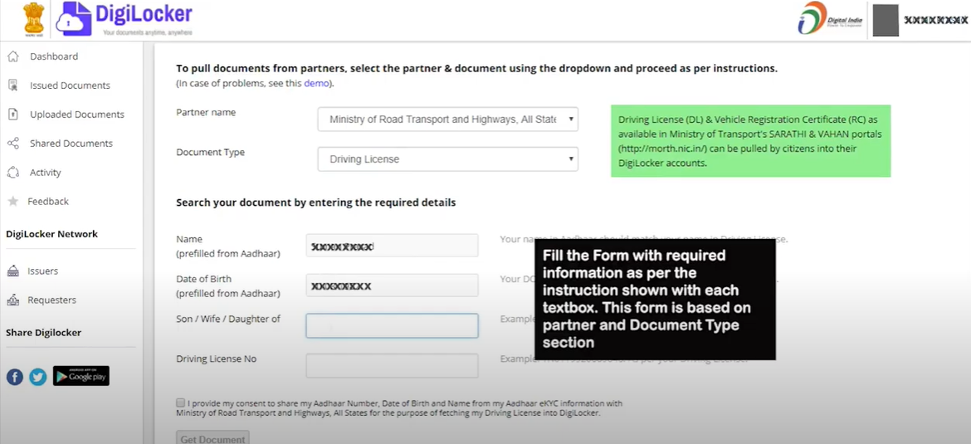Click the Name prefilled text field

(x=392, y=246)
